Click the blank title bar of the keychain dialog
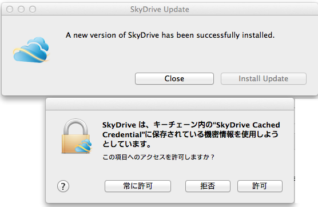This screenshot has height=207, width=318. click(x=170, y=104)
